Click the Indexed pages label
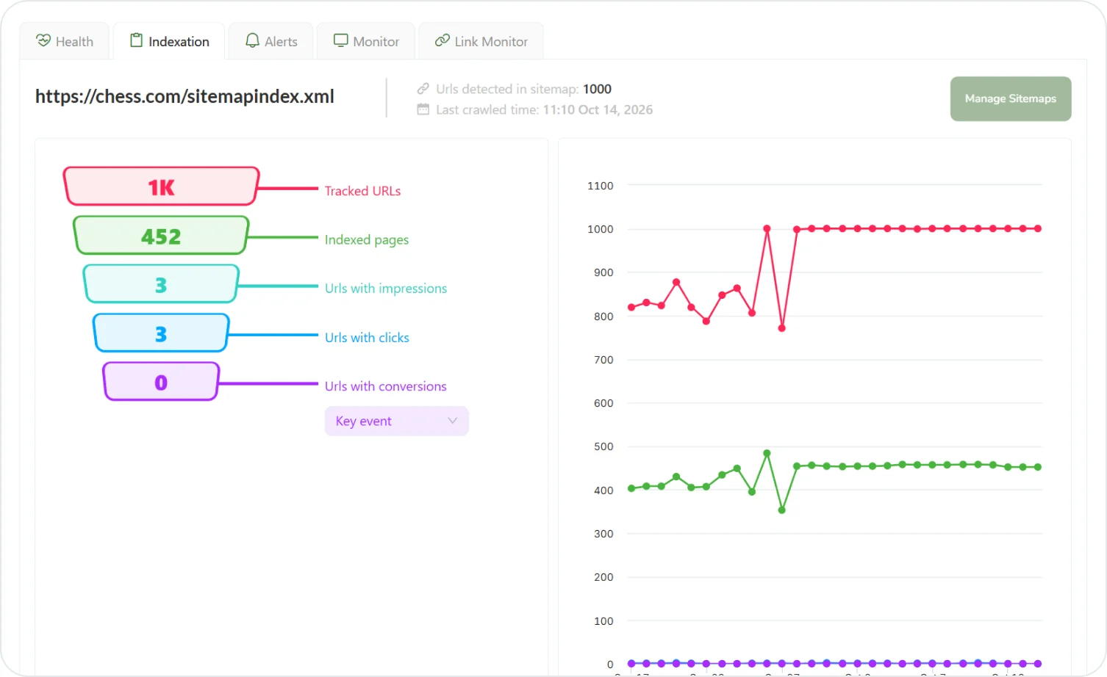 pyautogui.click(x=367, y=239)
